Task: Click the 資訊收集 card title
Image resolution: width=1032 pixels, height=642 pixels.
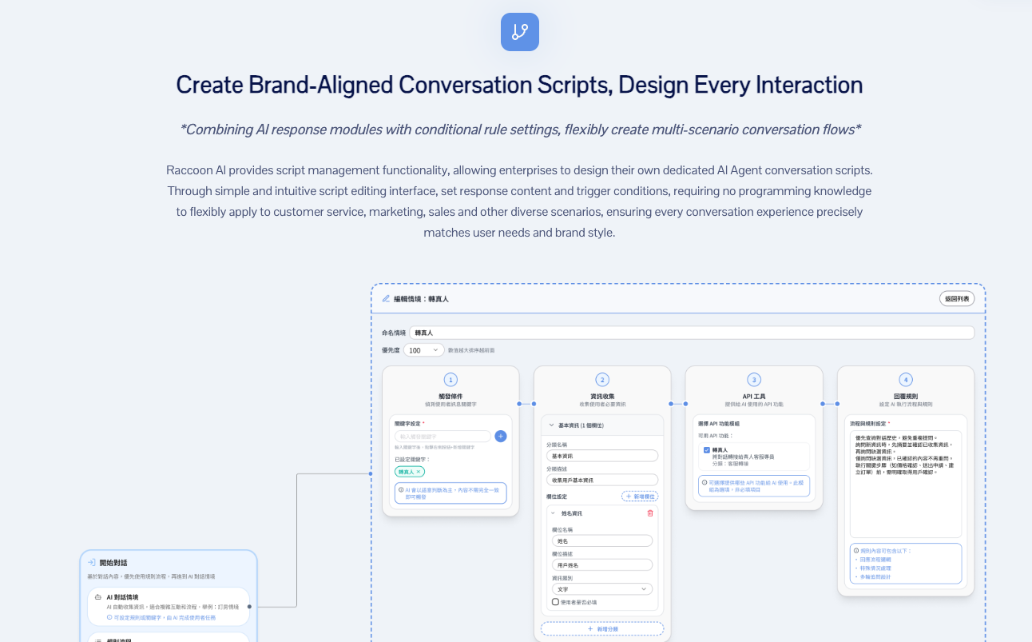Action: pos(602,397)
